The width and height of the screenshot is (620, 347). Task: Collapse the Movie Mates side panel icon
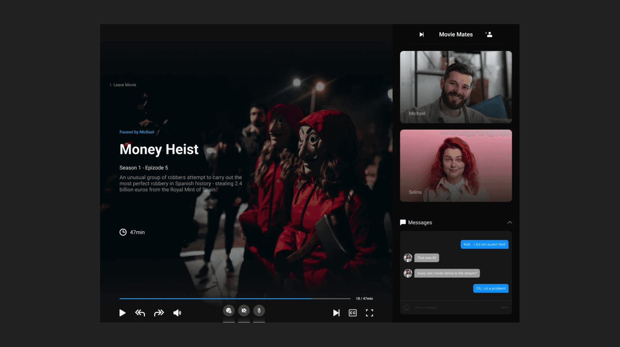(421, 35)
